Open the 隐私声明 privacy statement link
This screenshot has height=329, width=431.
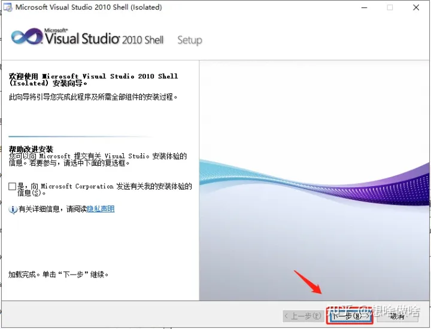click(101, 209)
